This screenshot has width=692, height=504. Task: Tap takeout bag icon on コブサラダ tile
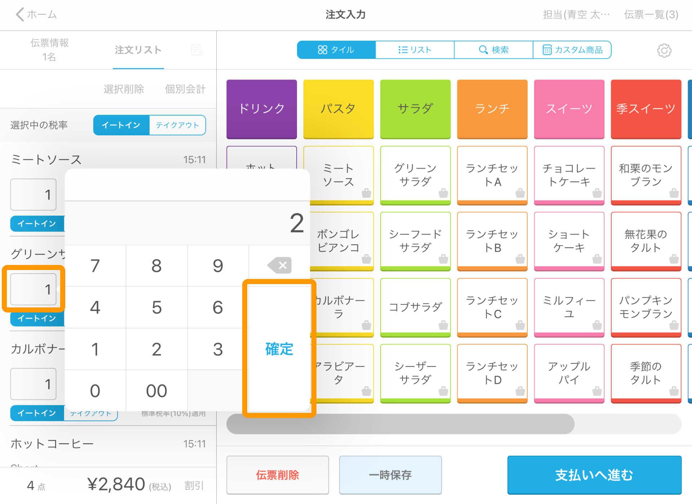(x=443, y=325)
